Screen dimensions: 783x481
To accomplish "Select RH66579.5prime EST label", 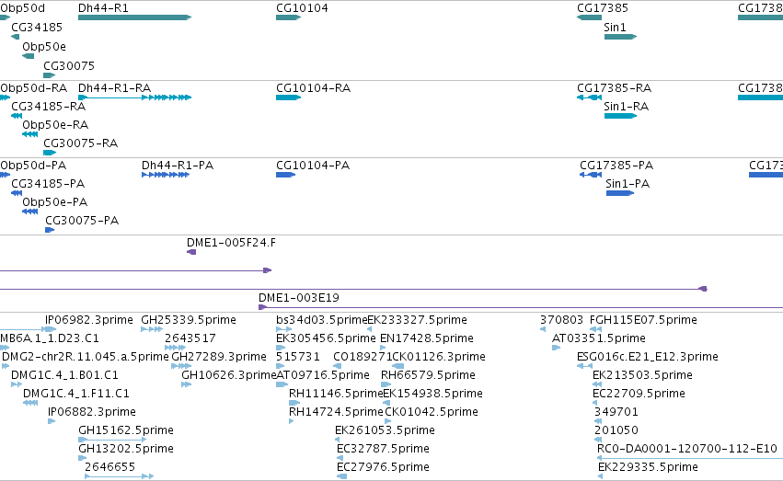I will 428,375.
